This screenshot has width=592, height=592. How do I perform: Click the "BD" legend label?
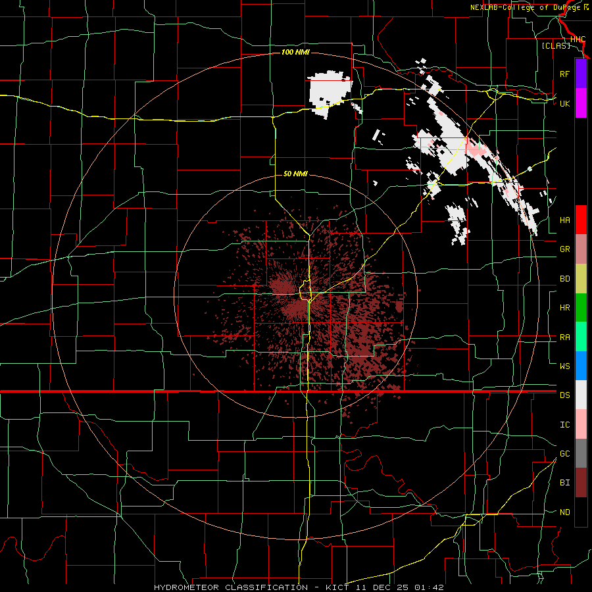pyautogui.click(x=564, y=279)
